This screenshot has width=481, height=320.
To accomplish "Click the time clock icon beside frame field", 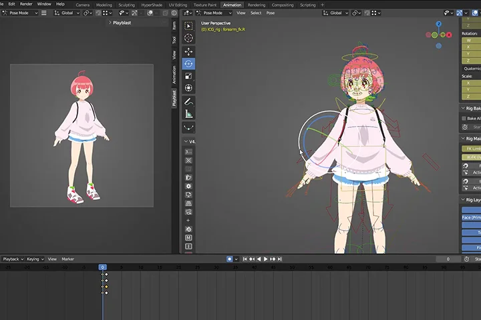I will 466,259.
